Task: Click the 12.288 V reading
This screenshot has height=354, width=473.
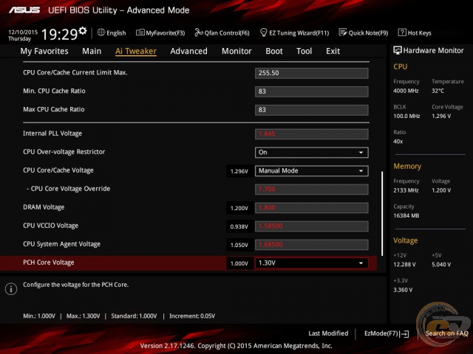Action: pos(404,265)
